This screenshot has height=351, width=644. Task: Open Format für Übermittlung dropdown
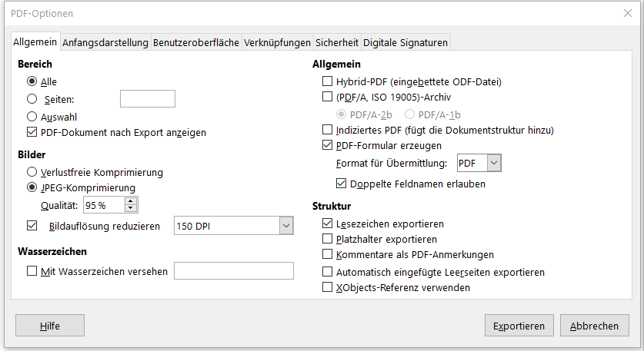(x=494, y=163)
